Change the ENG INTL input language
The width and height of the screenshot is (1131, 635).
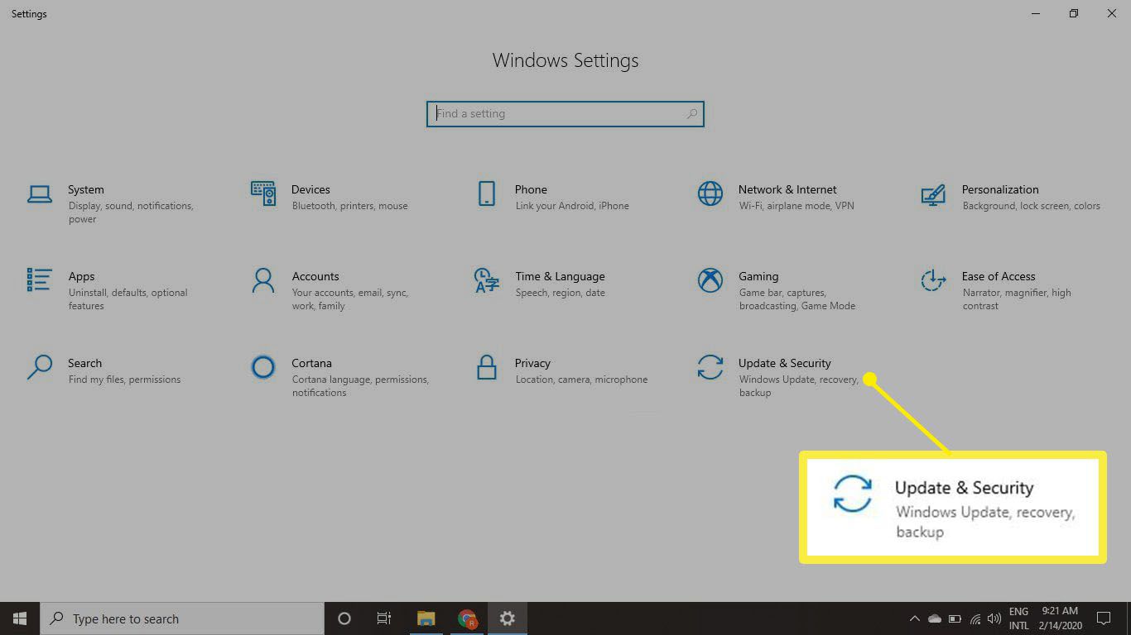1018,618
